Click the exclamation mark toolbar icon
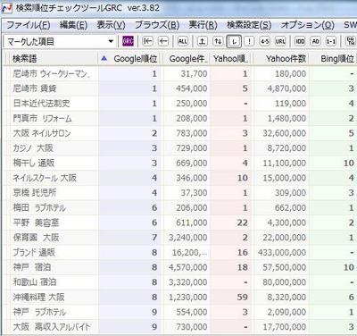357x336 pixels. (x=249, y=41)
